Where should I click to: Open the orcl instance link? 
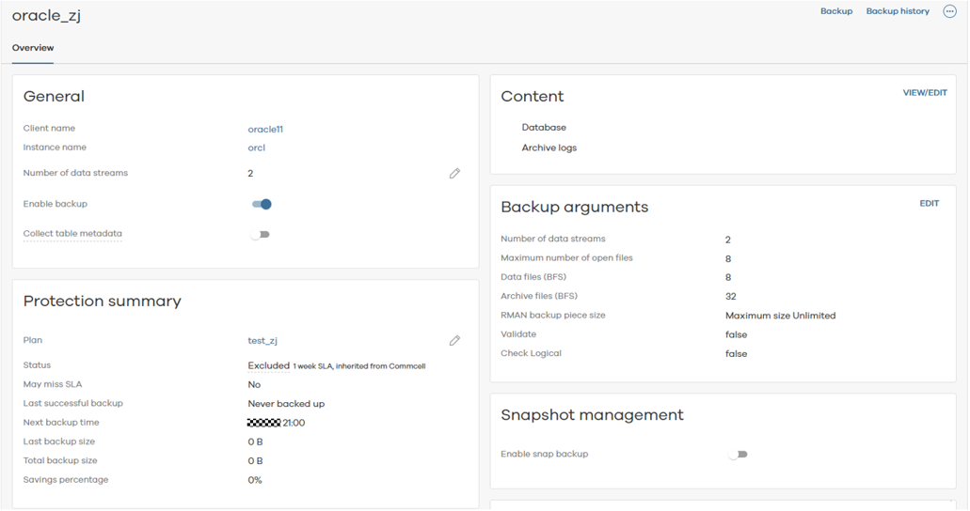256,147
